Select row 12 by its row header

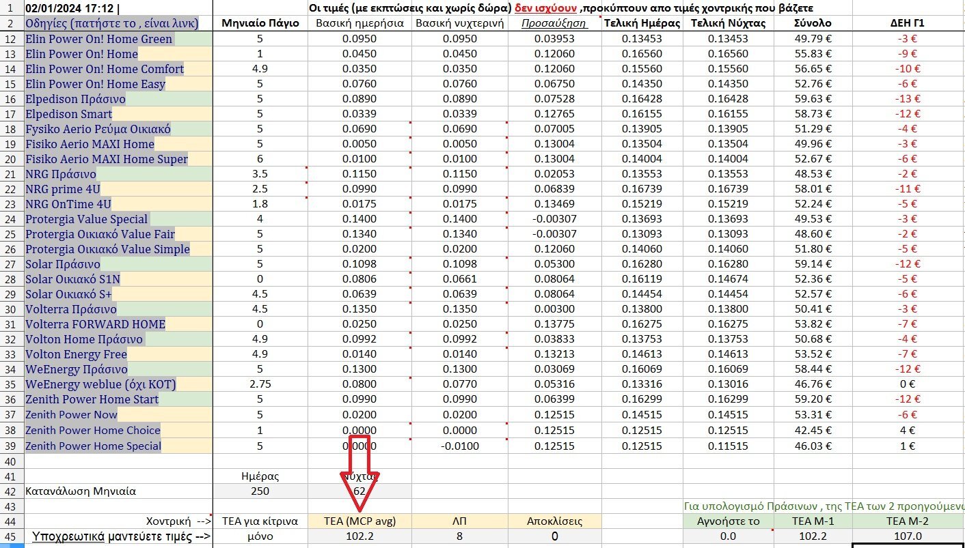tap(11, 39)
